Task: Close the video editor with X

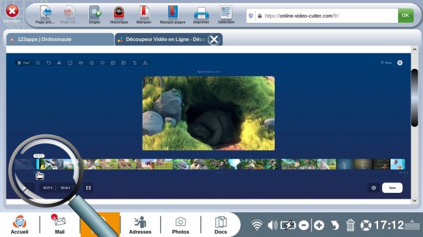Action: point(400,63)
